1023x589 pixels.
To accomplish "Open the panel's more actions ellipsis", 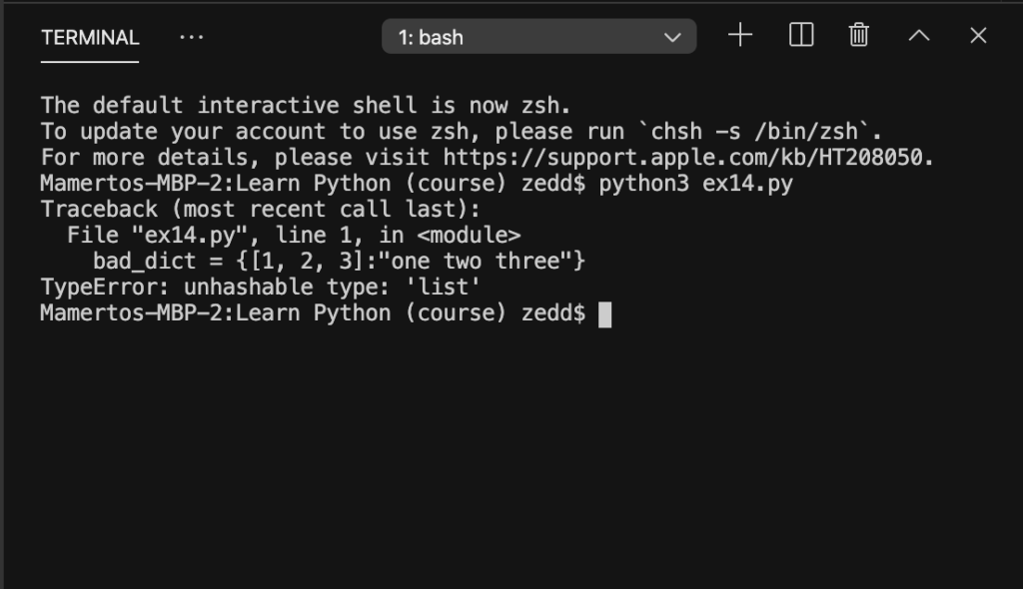I will (x=191, y=37).
